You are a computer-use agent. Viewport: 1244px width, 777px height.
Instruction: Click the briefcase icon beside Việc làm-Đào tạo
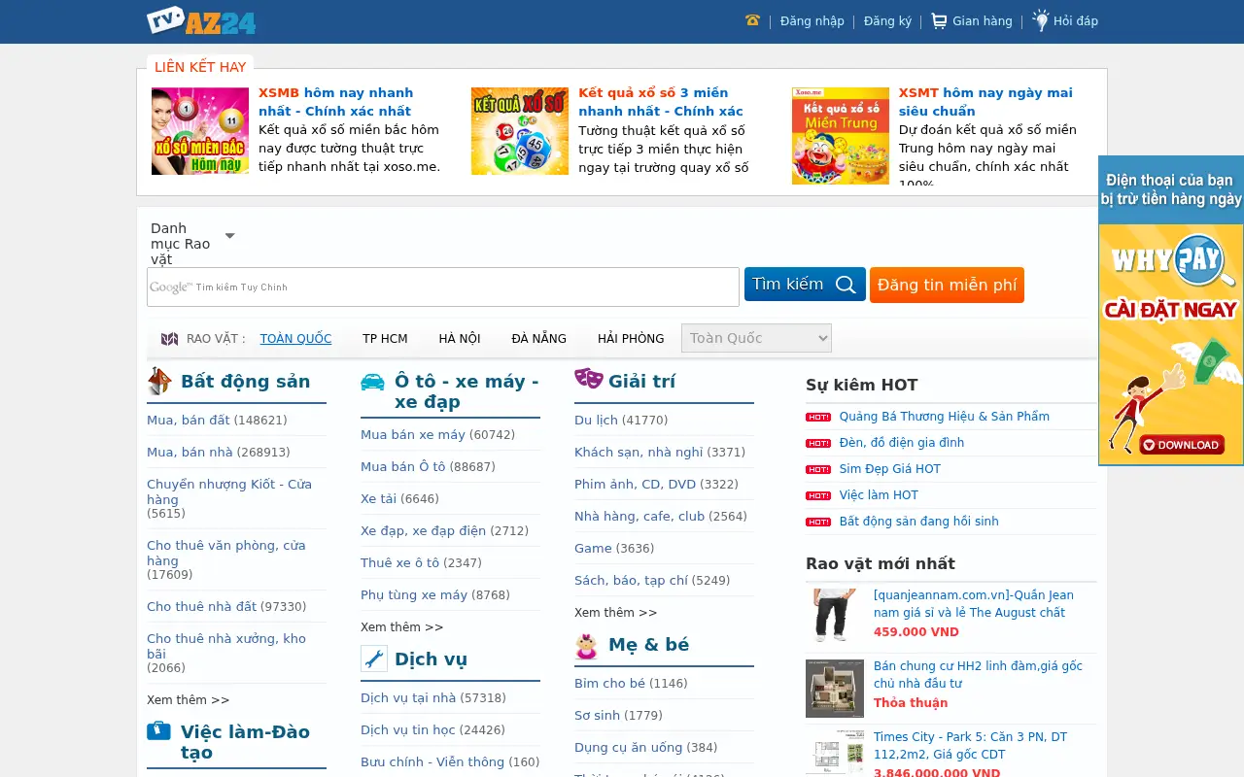click(x=158, y=730)
